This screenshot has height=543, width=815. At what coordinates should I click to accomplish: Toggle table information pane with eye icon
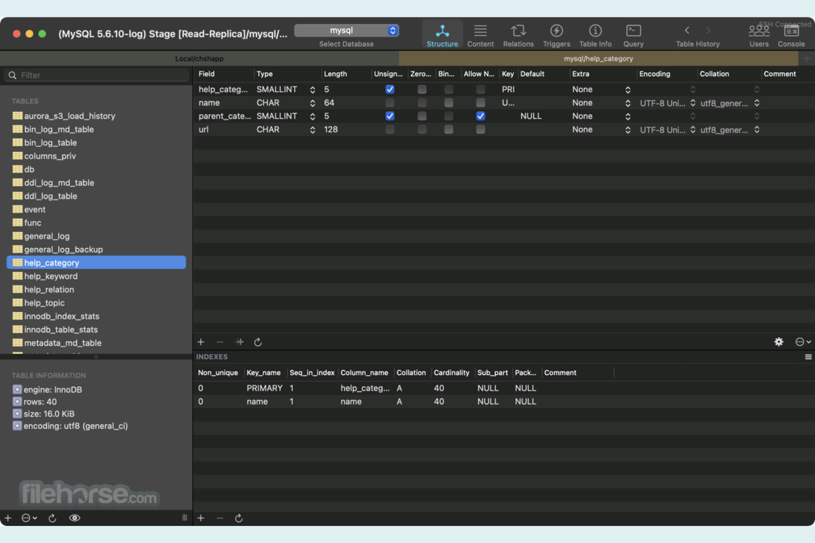click(x=74, y=518)
